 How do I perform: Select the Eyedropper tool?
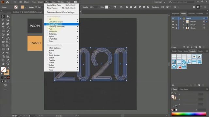click(3, 53)
